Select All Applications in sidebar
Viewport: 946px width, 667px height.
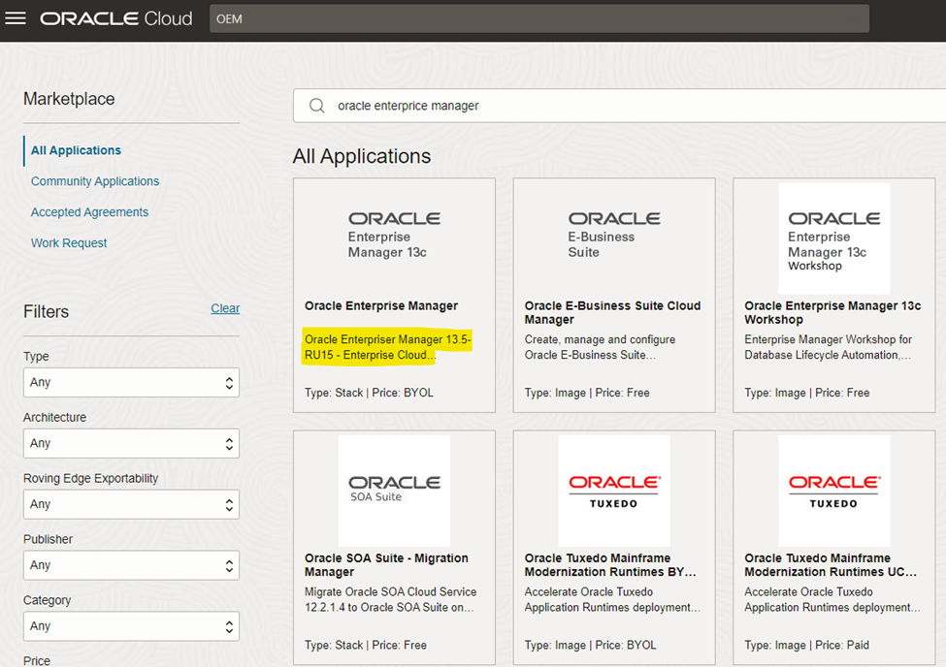coord(76,150)
